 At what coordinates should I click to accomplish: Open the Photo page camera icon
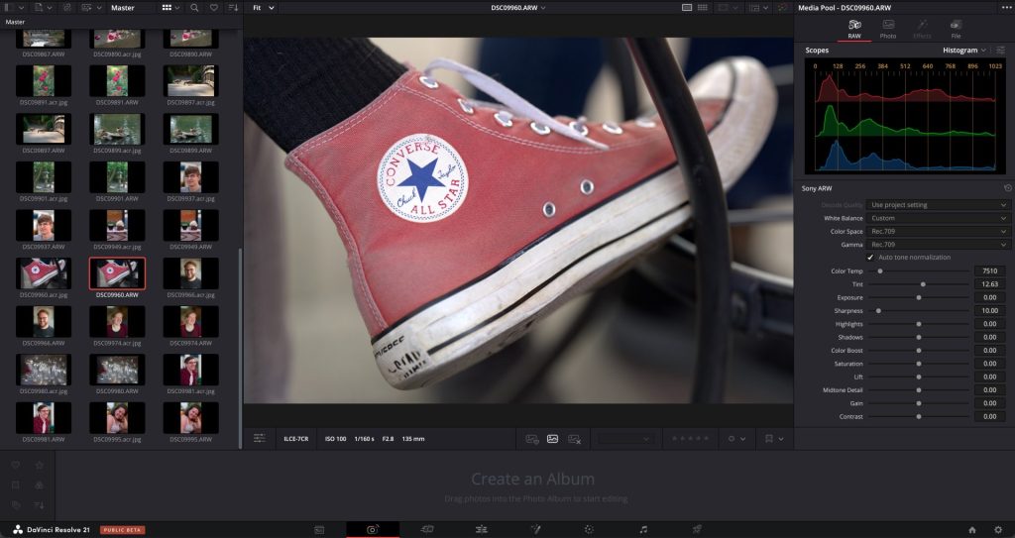click(x=372, y=529)
